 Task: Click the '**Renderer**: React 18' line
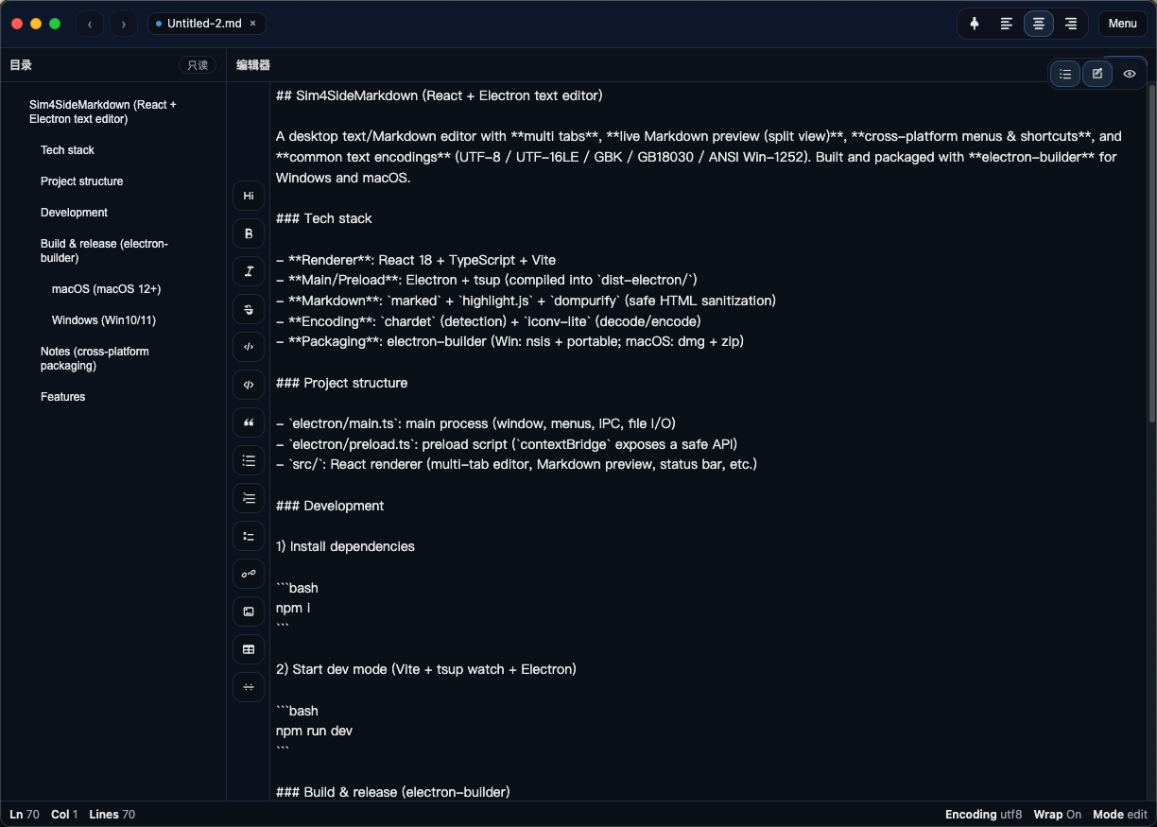416,260
